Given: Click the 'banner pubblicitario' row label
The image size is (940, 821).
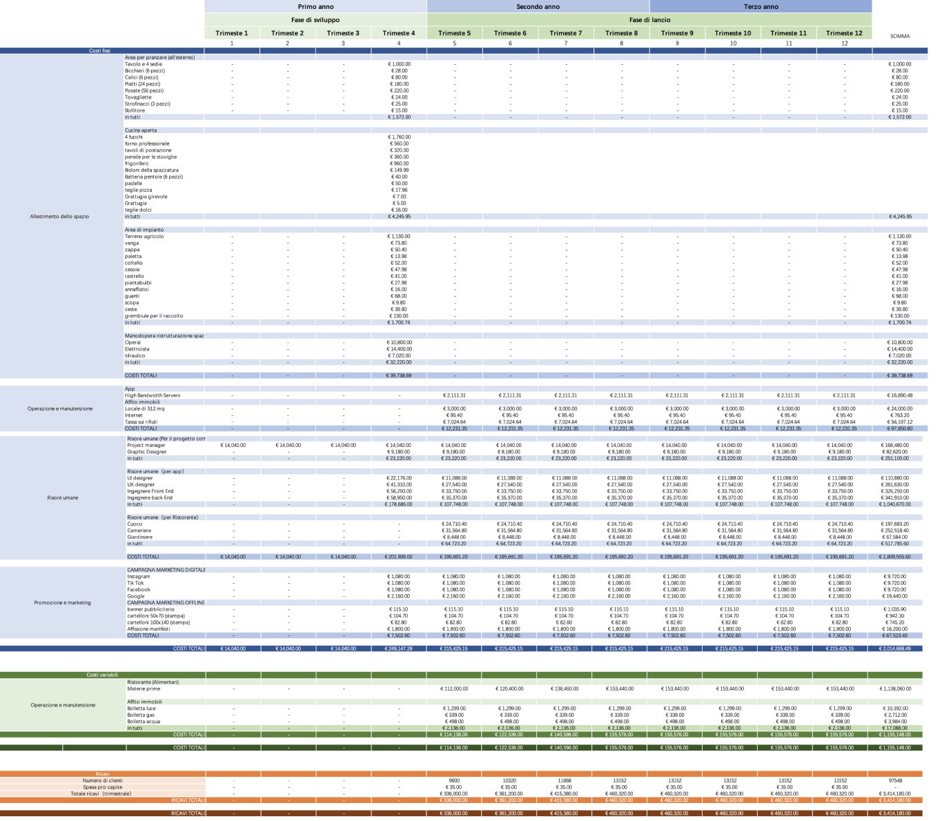Looking at the screenshot, I should [151, 609].
